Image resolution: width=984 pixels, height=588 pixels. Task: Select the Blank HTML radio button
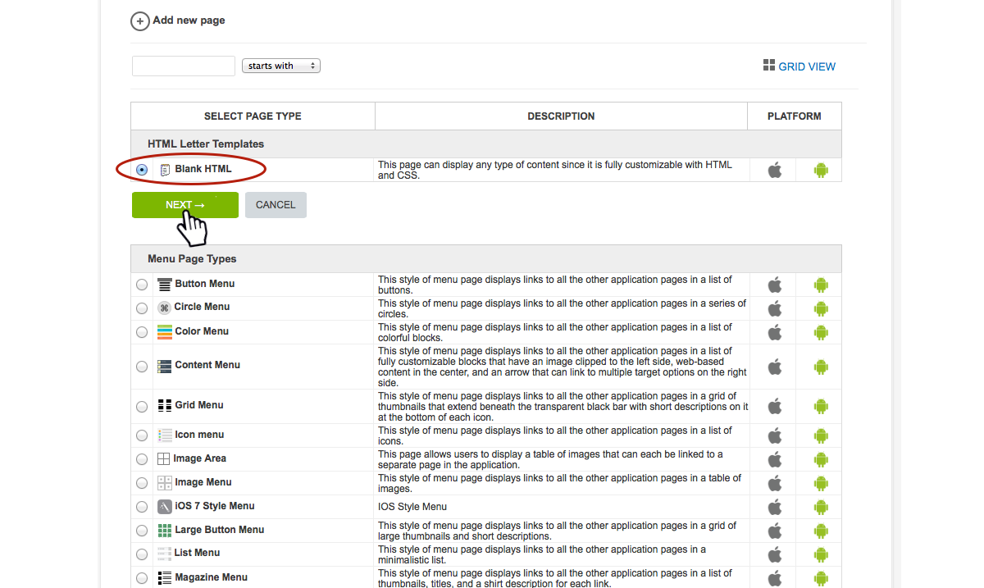pyautogui.click(x=142, y=170)
